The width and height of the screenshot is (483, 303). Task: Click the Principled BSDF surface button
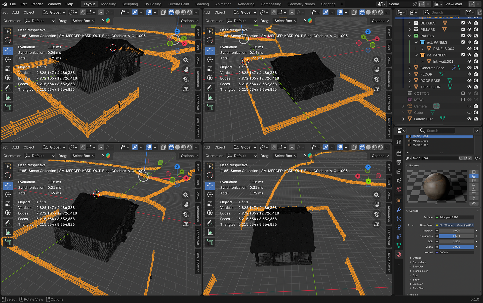[x=455, y=217]
